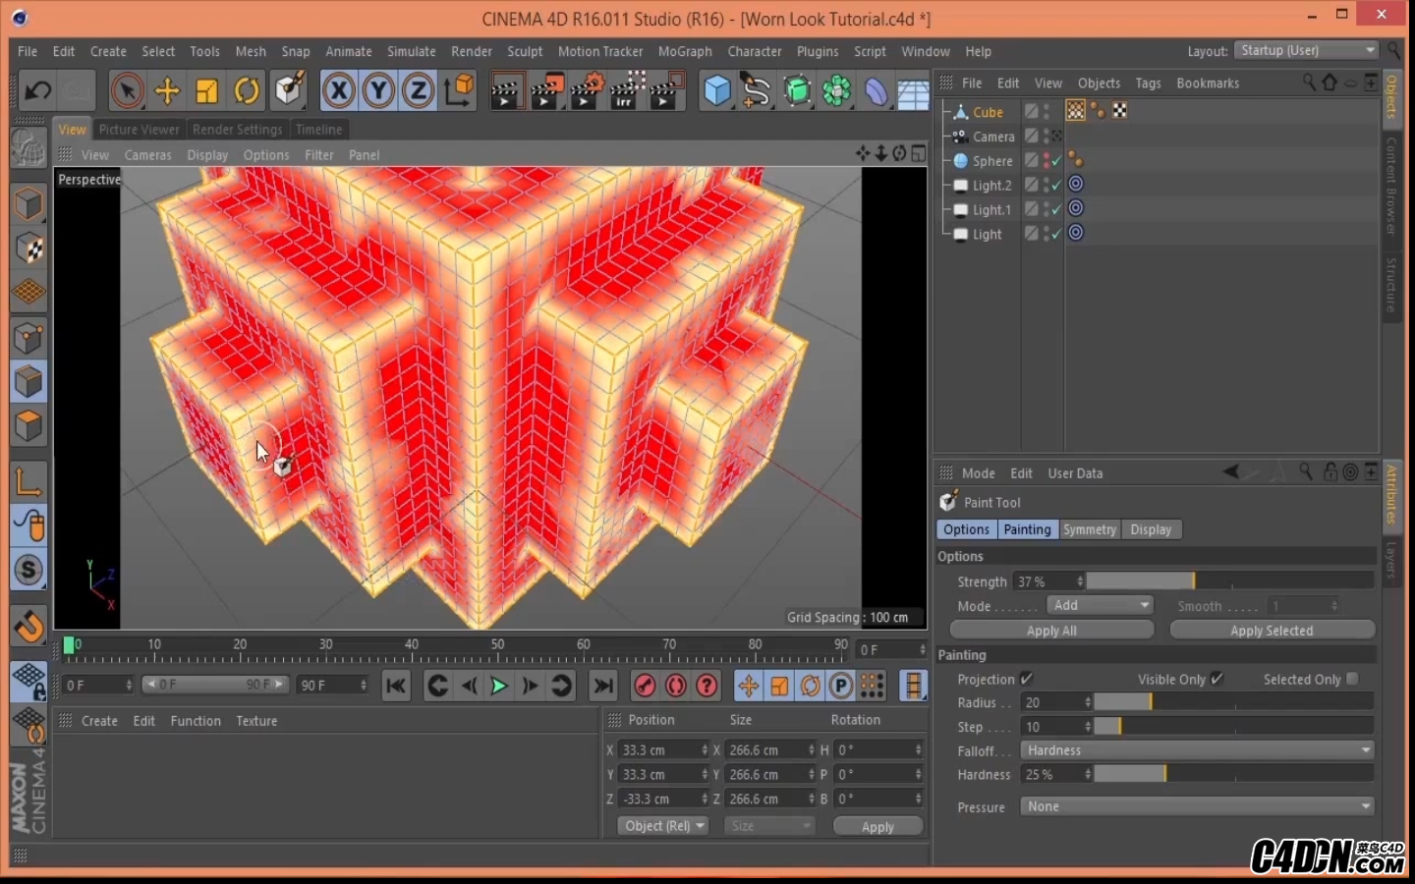Click the Strength value stepper
The height and width of the screenshot is (884, 1415).
click(1080, 581)
